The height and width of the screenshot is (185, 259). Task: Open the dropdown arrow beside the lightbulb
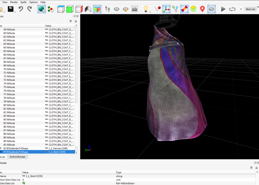[x=150, y=12]
